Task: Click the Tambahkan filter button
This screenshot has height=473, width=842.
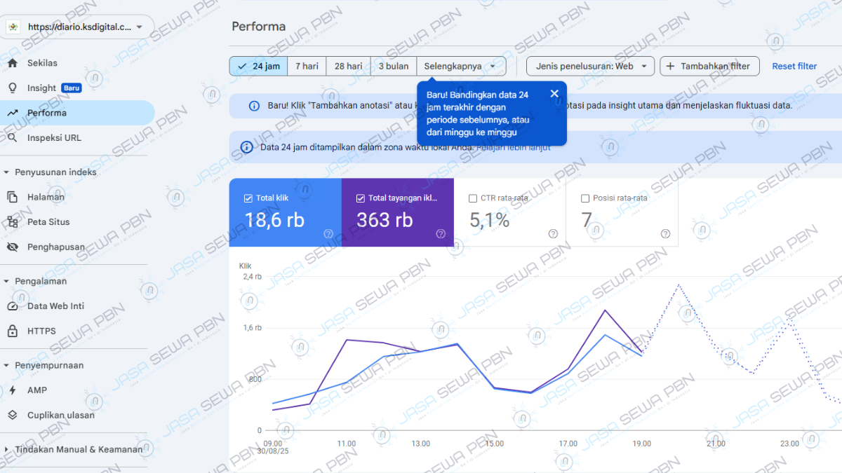Action: point(709,67)
